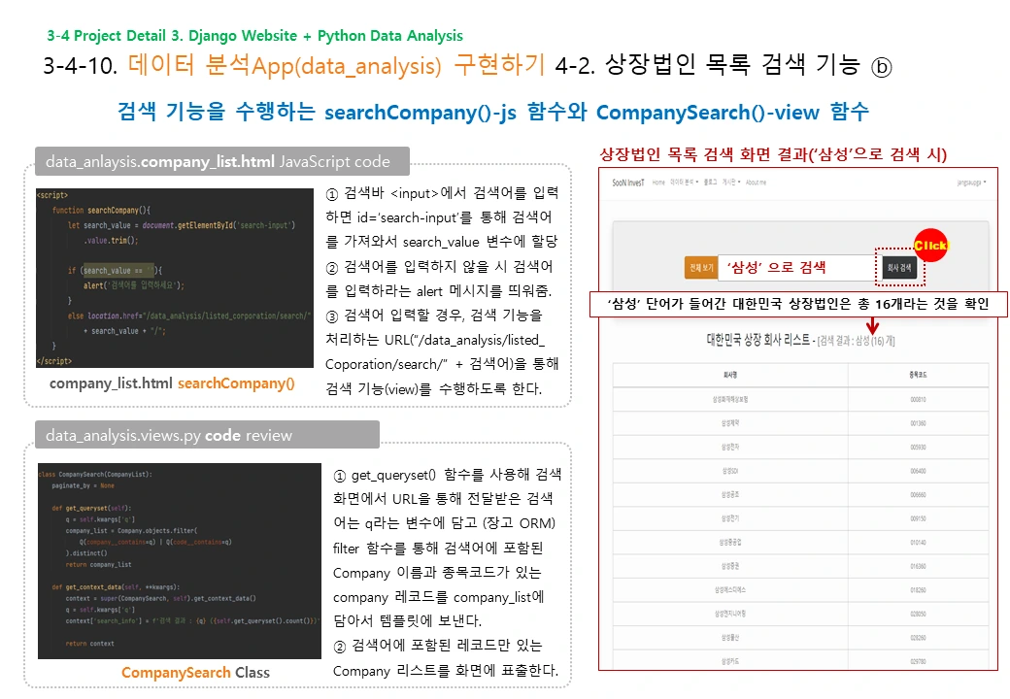Click the company_list.html searchCompany() caption
1010x699 pixels.
click(172, 383)
